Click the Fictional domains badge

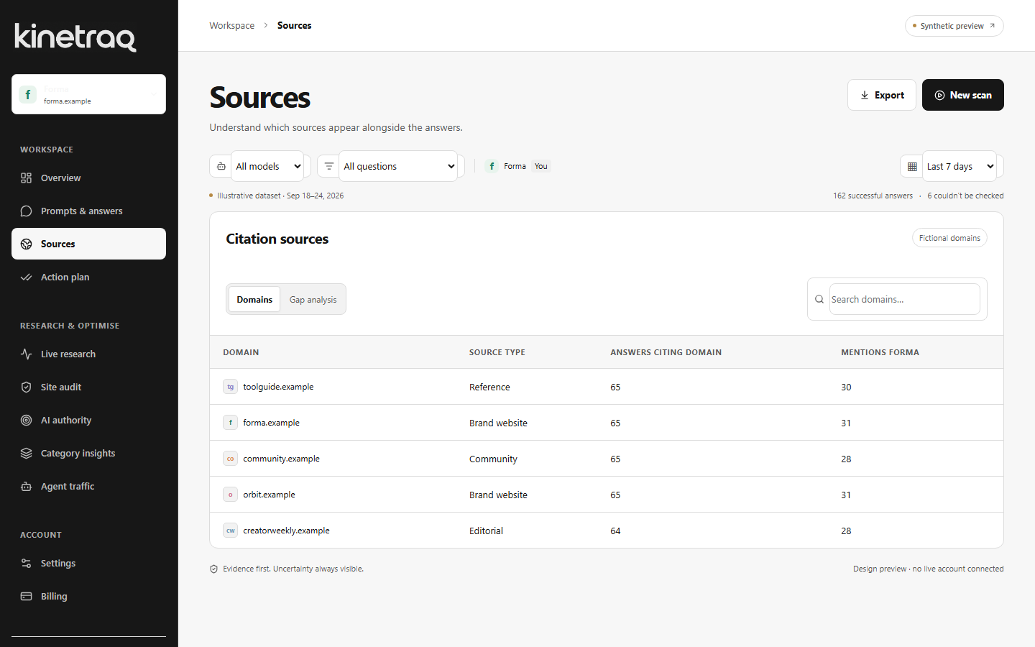[949, 238]
